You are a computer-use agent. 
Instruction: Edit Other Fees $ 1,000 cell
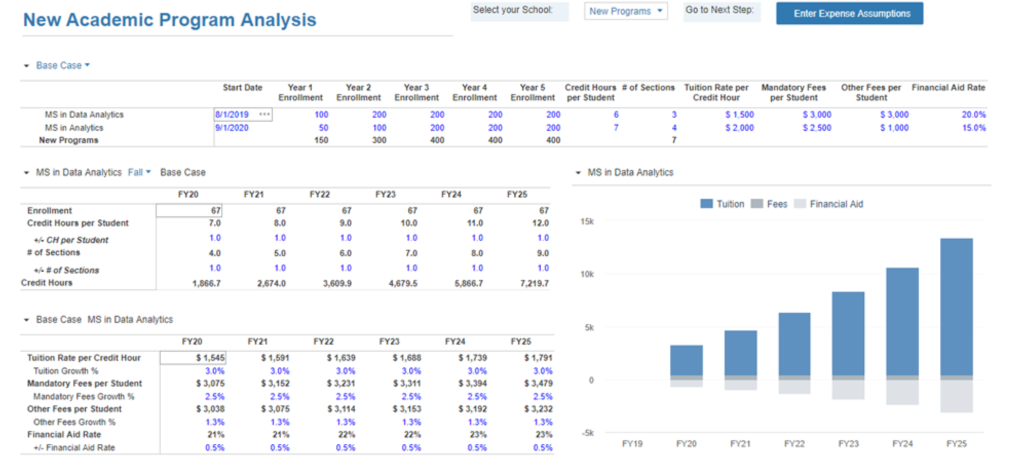click(894, 127)
